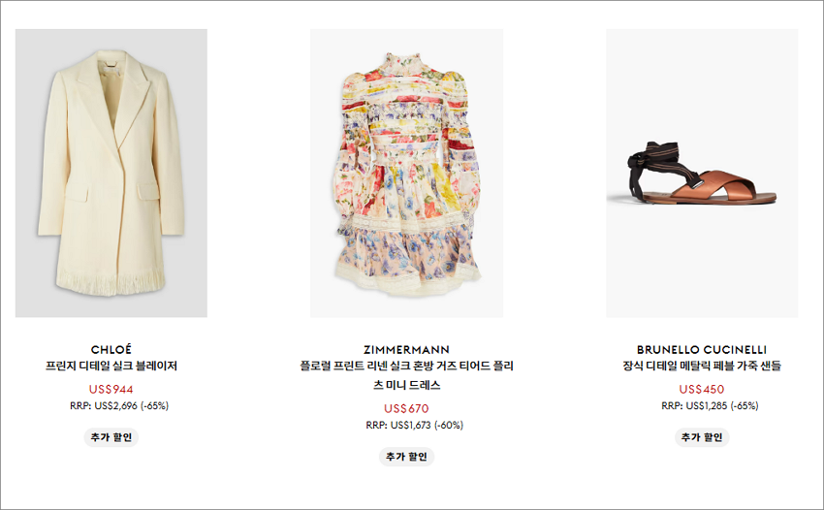The height and width of the screenshot is (510, 824).
Task: Open the 프린지 디테일 실크 블레이저 title
Action: (x=111, y=366)
